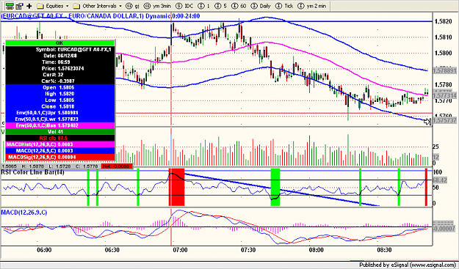Apply the gj style template button

click(132, 6)
